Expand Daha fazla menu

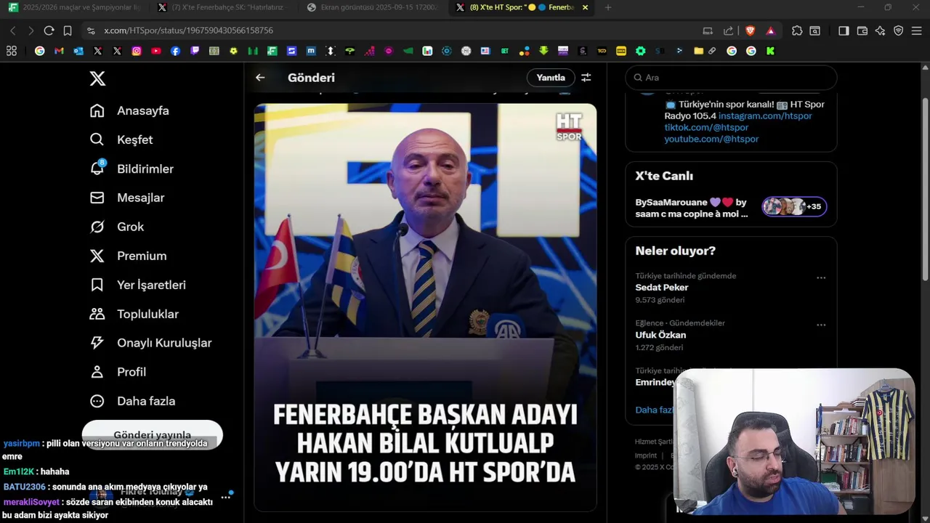coord(132,401)
